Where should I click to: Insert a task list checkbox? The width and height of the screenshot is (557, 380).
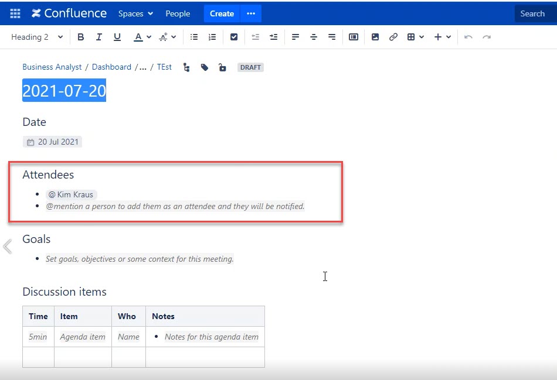pos(234,37)
